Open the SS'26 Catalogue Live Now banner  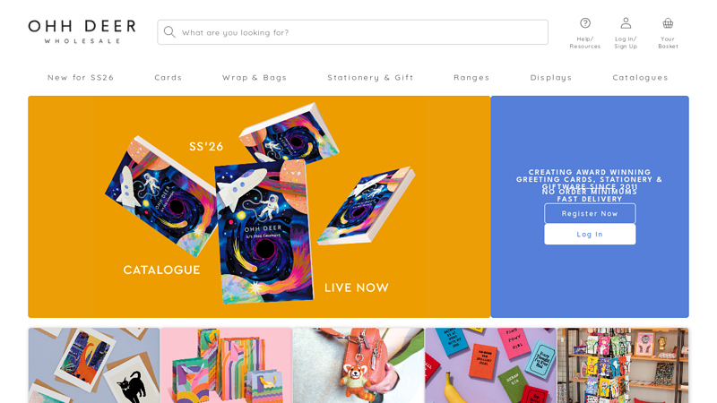[259, 207]
